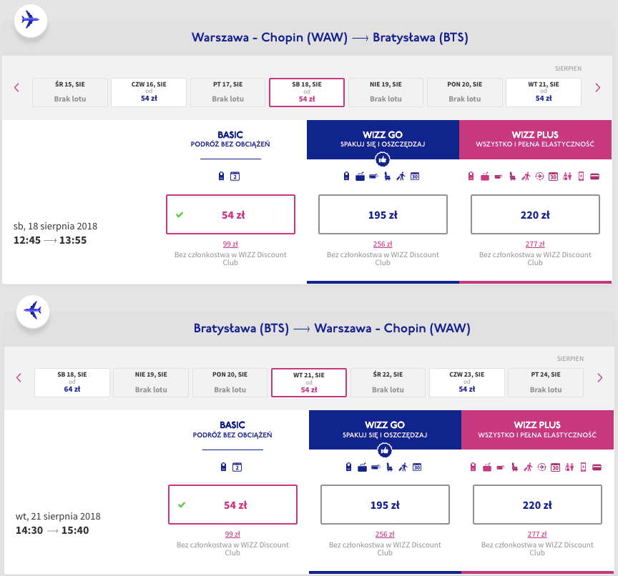Show earlier return dates with left arrow
618x576 pixels.
point(19,378)
